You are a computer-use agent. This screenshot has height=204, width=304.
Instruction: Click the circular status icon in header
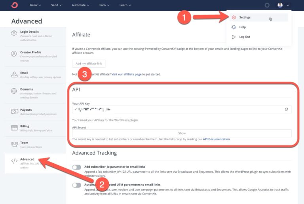pos(267,5)
